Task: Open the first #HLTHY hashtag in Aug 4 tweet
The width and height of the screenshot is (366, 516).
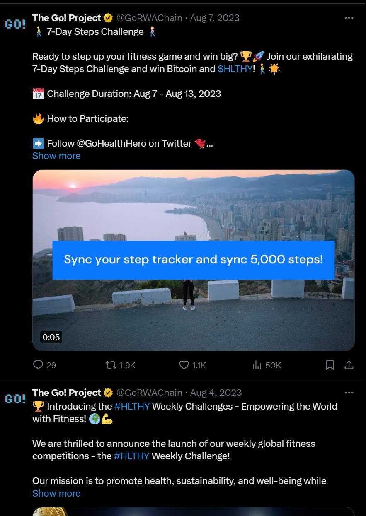Action: [132, 406]
